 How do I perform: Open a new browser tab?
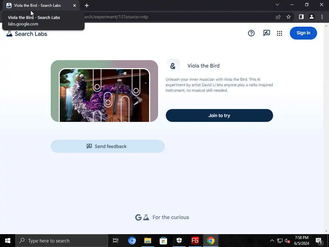coord(87,5)
